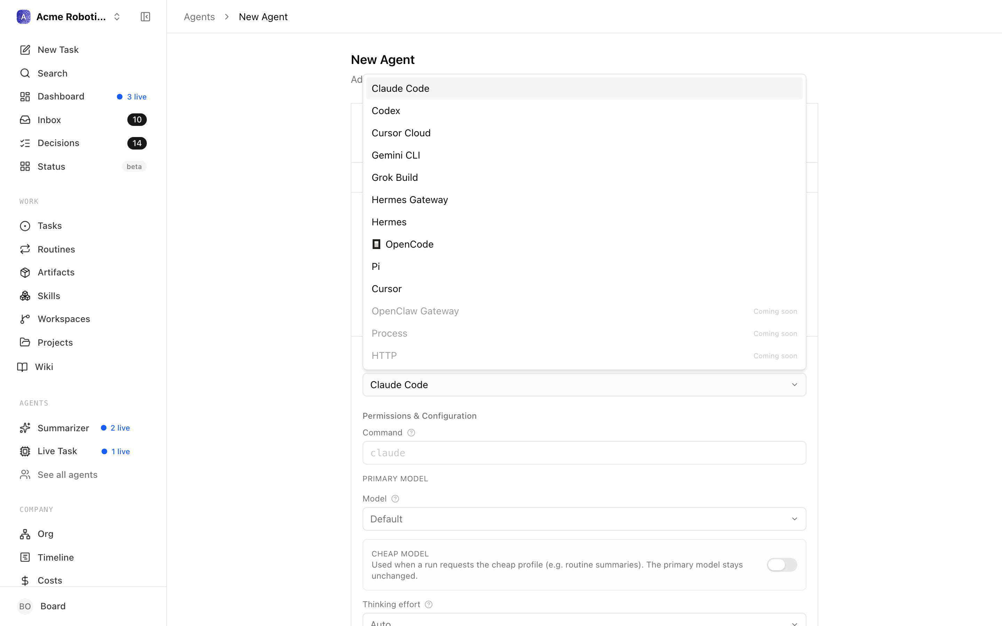Click the Live Task 1 live indicator
The height and width of the screenshot is (626, 1002).
coord(116,451)
